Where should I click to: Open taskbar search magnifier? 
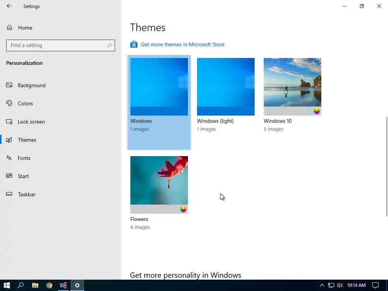coord(20,285)
